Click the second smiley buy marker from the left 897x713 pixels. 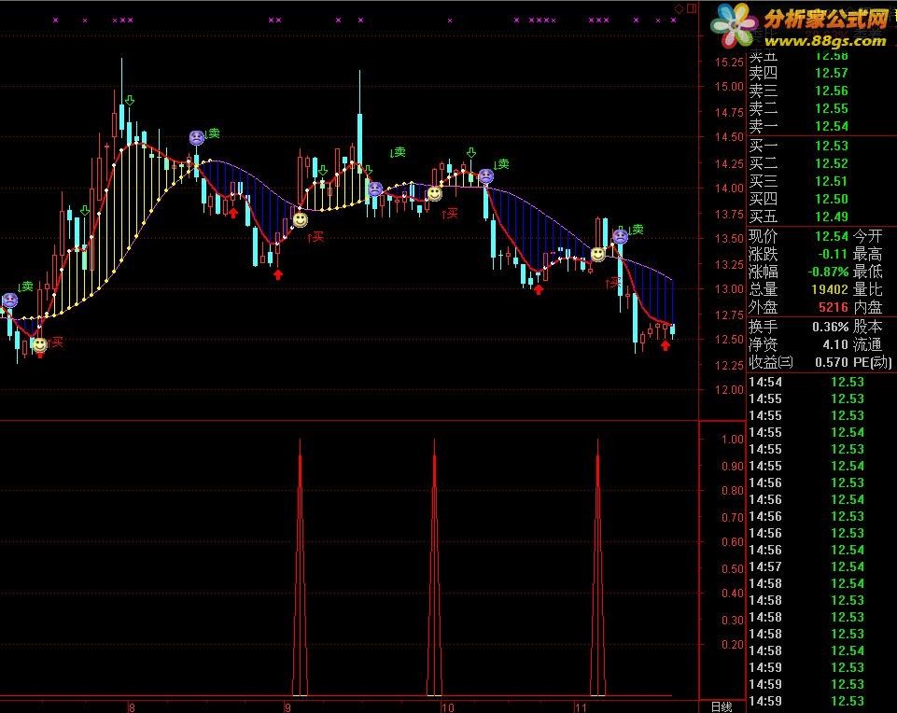pos(300,219)
